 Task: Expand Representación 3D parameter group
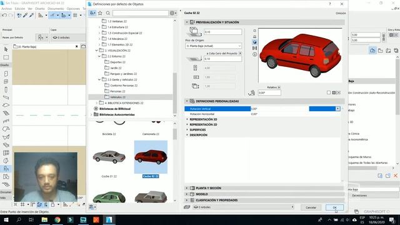click(x=187, y=119)
